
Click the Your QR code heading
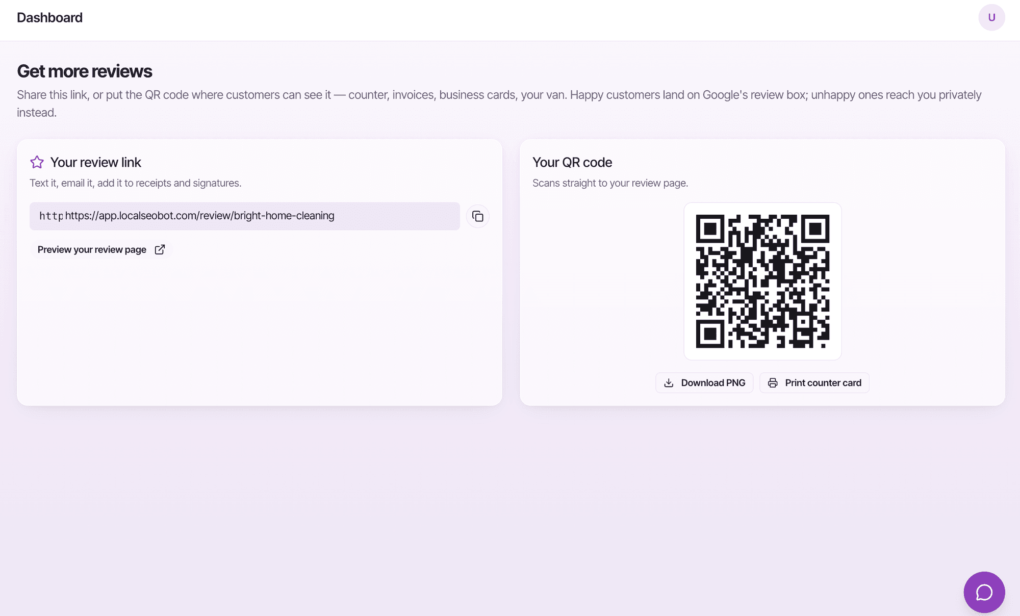coord(572,162)
